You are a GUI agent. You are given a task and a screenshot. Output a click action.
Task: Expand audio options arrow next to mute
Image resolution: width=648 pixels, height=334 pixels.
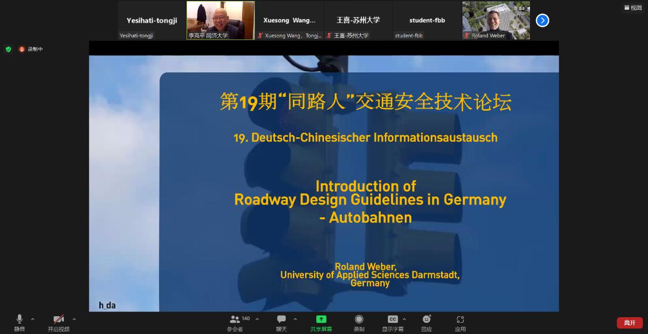pos(33,319)
